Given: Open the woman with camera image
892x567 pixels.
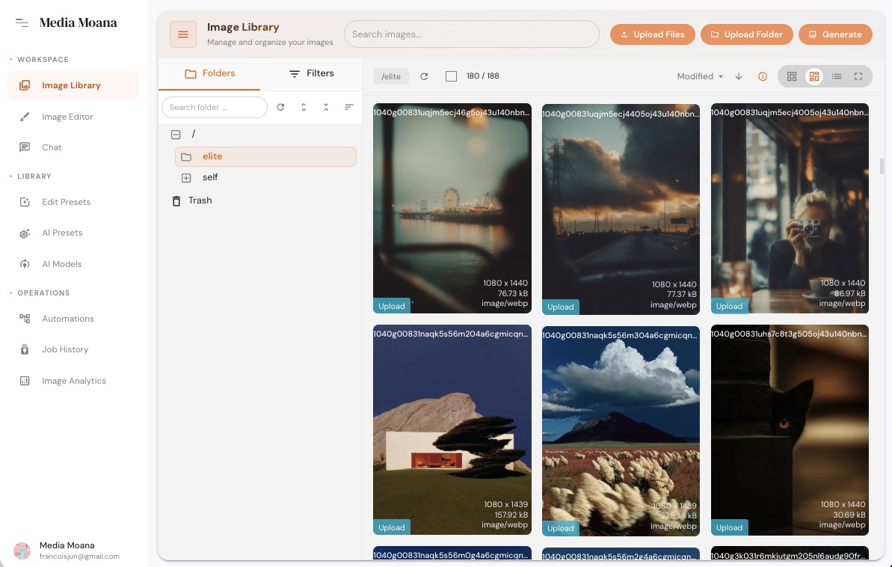Looking at the screenshot, I should click(x=790, y=209).
